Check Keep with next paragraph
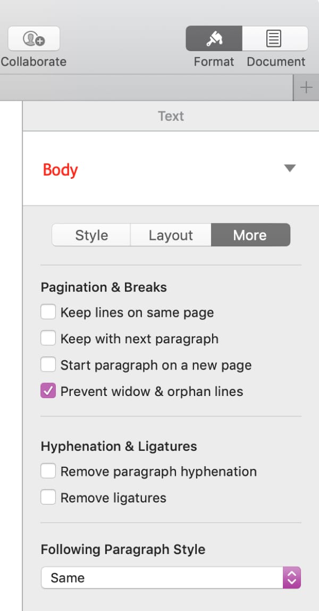The width and height of the screenshot is (319, 611). point(48,338)
